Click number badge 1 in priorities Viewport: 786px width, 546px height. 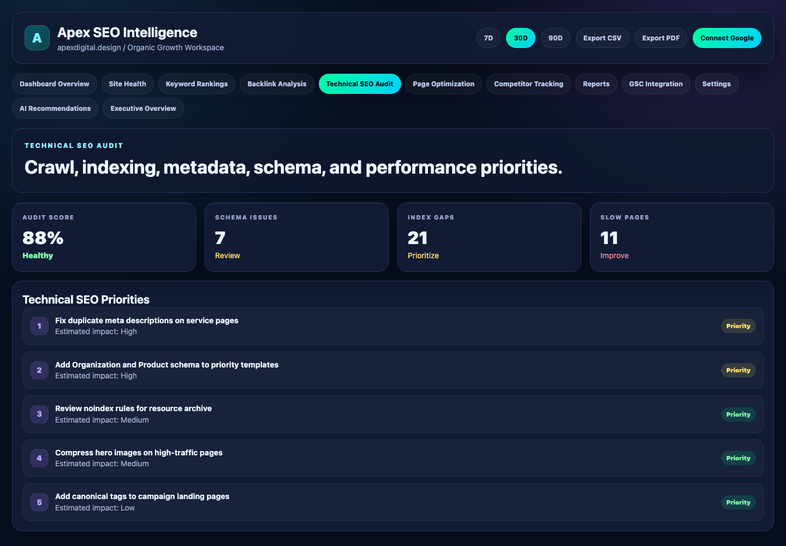[x=39, y=326]
